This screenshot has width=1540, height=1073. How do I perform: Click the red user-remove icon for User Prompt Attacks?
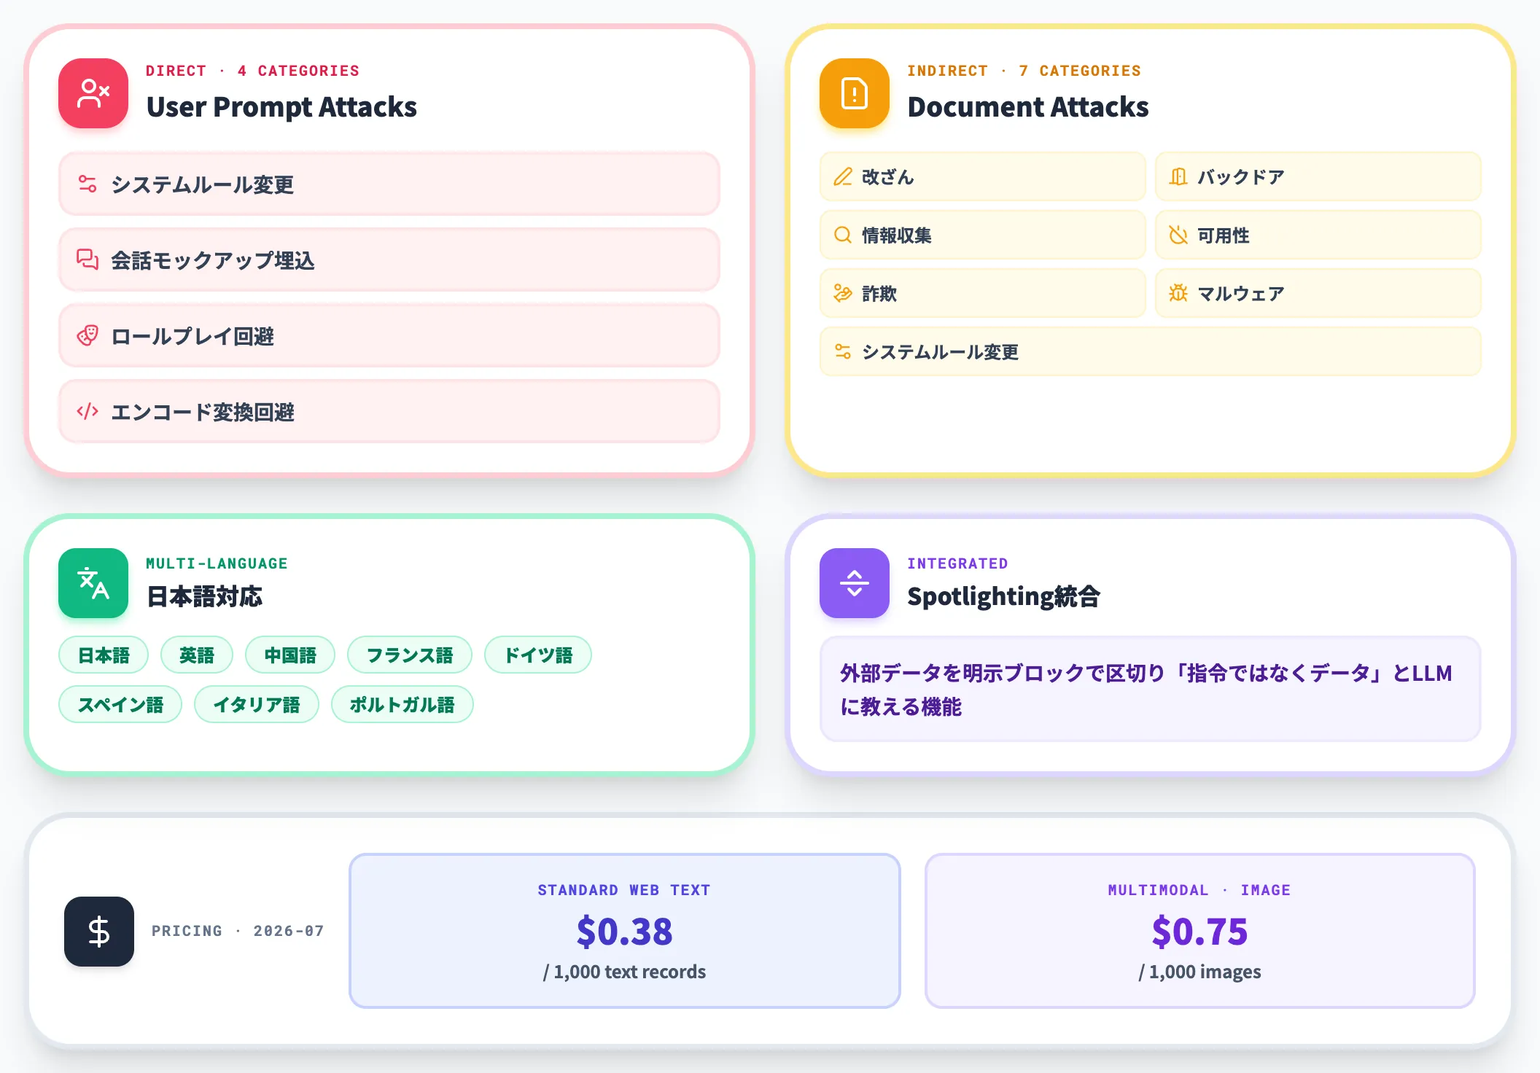(93, 93)
